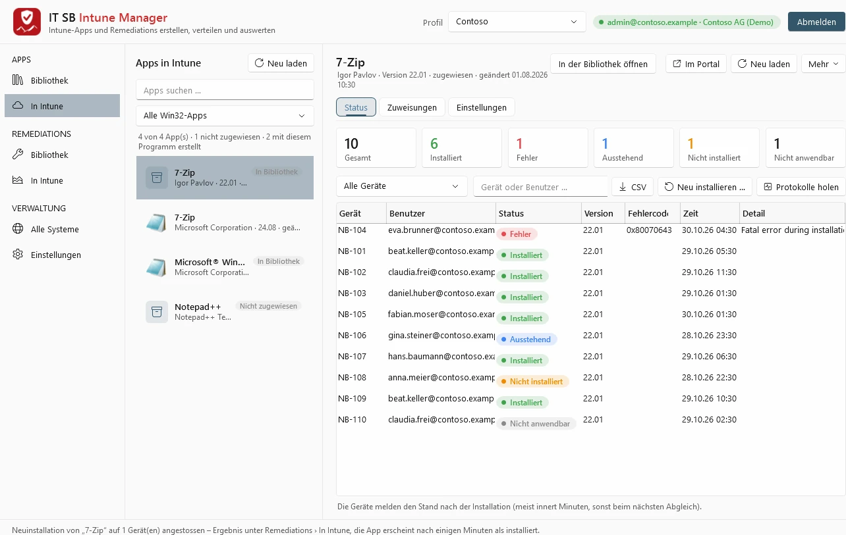Click the Installiert summary card
Image resolution: width=846 pixels, height=535 pixels.
pyautogui.click(x=462, y=147)
